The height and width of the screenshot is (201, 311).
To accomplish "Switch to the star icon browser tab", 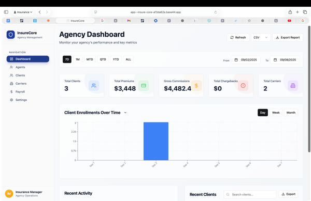I will [x=249, y=21].
